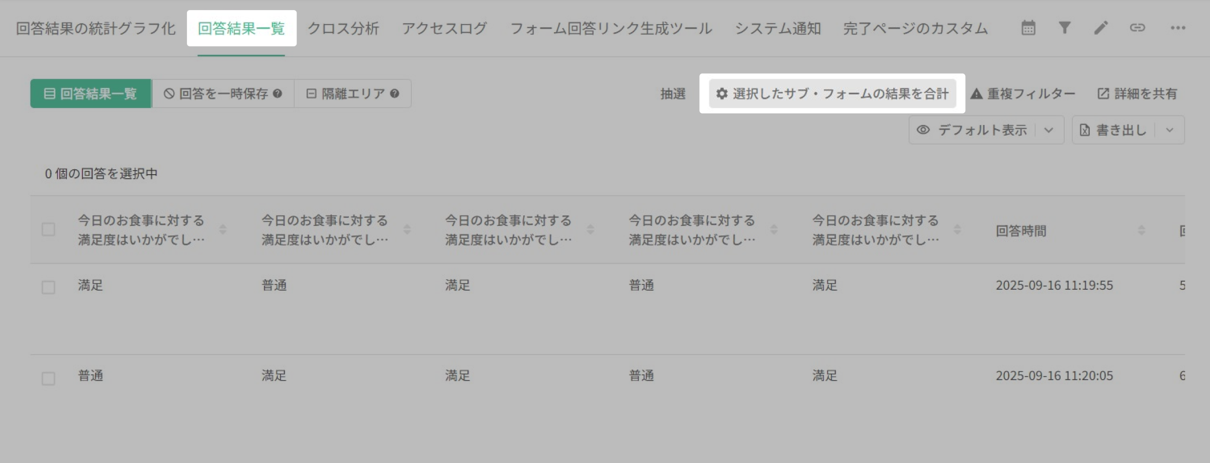Image resolution: width=1210 pixels, height=463 pixels.
Task: Open the calendar icon in top toolbar
Action: point(1028,28)
